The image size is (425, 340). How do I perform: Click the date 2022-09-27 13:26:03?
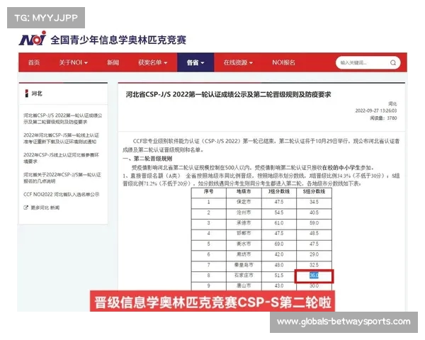click(x=376, y=110)
